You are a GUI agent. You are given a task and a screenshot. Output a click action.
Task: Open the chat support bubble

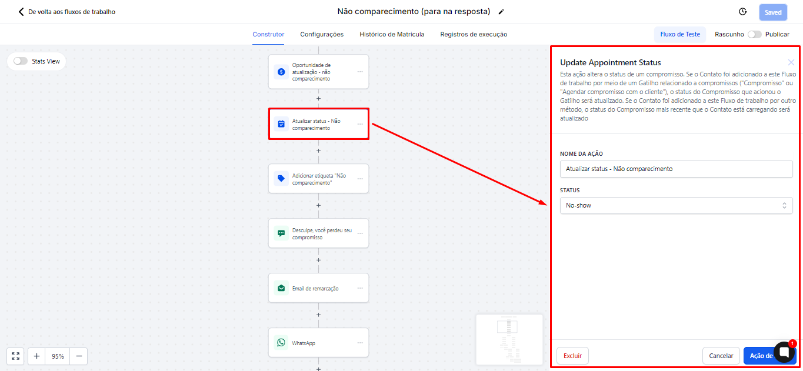click(x=784, y=352)
